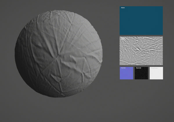
Task: Click the faint Roughness text label
Action: pos(154,68)
